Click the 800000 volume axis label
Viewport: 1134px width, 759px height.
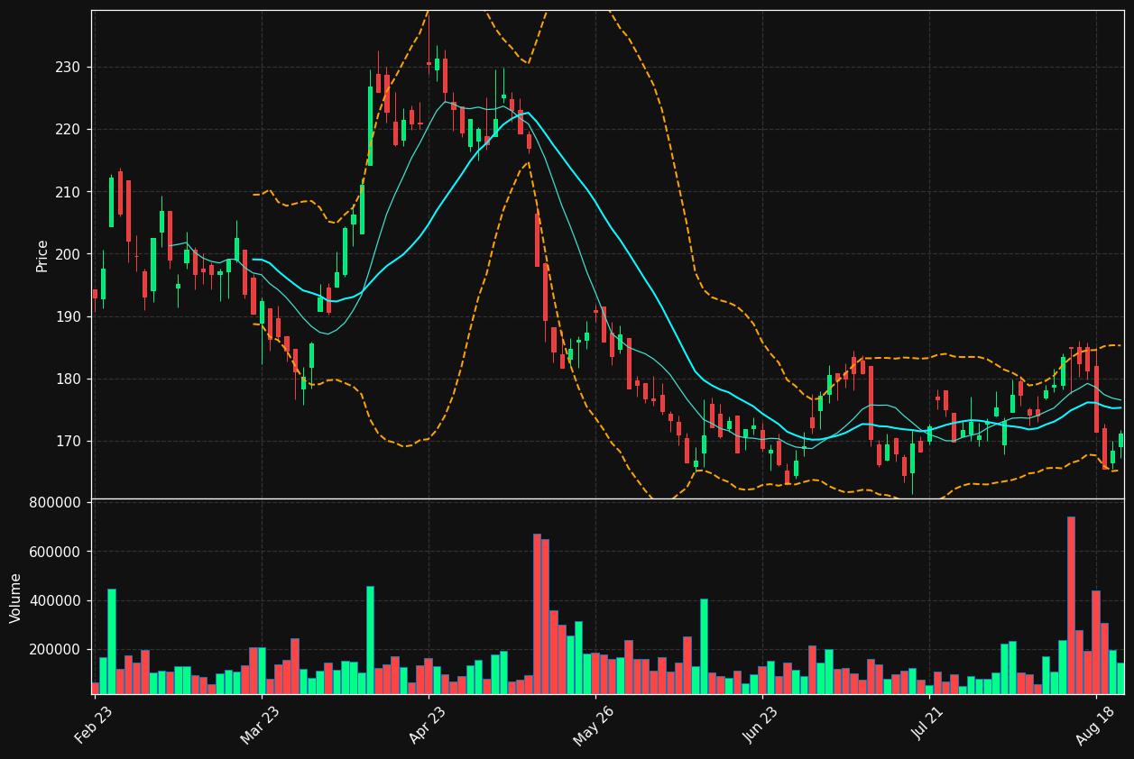(55, 502)
